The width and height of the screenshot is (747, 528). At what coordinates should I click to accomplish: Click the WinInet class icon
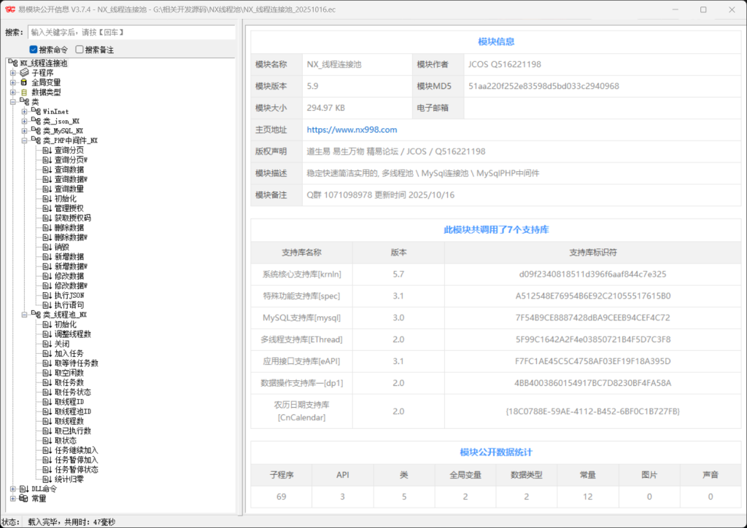[34, 111]
